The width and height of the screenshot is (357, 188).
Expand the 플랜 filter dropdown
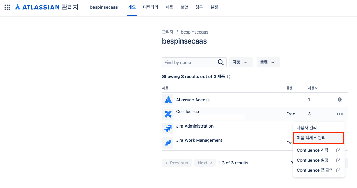click(x=268, y=62)
